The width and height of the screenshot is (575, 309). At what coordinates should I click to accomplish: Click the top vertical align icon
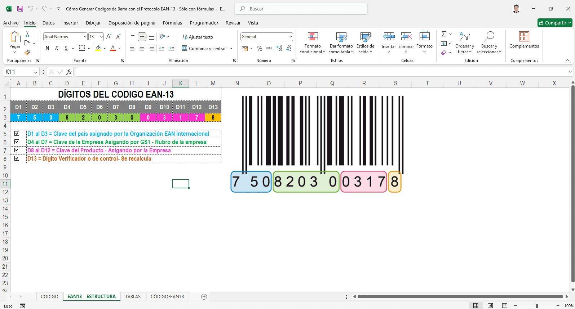(x=133, y=37)
